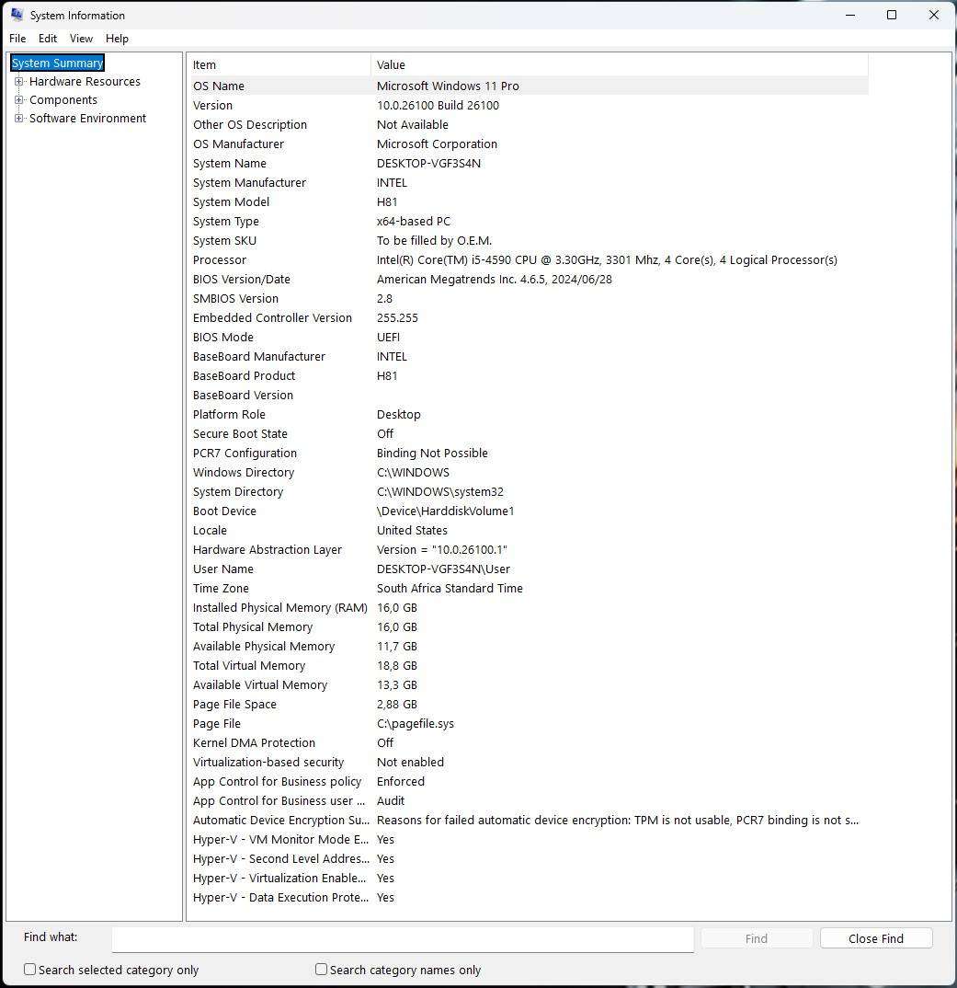Select System Summary in the navigation tree

[57, 63]
